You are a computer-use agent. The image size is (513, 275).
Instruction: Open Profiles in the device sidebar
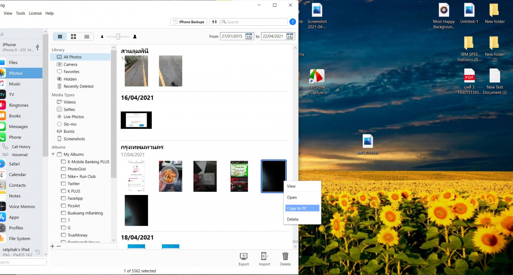(x=21, y=228)
